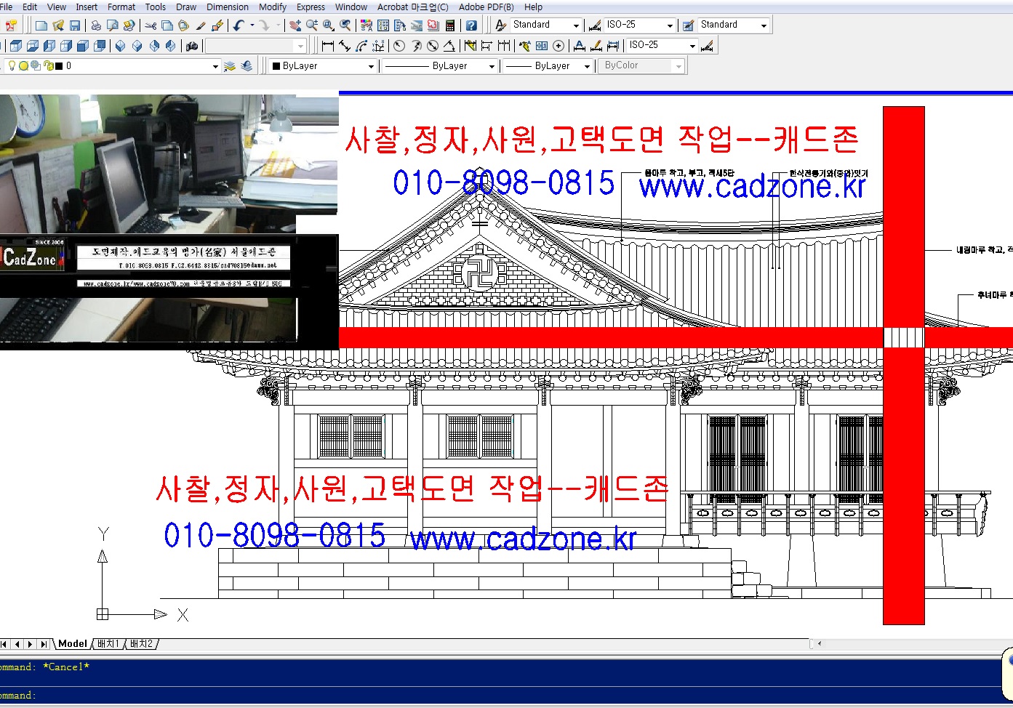
Task: Open the Format menu
Action: [121, 7]
